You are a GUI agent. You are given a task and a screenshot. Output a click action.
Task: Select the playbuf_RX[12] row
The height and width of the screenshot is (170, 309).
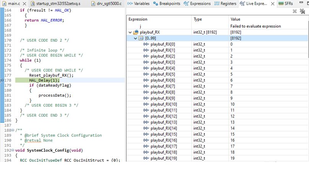click(x=217, y=116)
